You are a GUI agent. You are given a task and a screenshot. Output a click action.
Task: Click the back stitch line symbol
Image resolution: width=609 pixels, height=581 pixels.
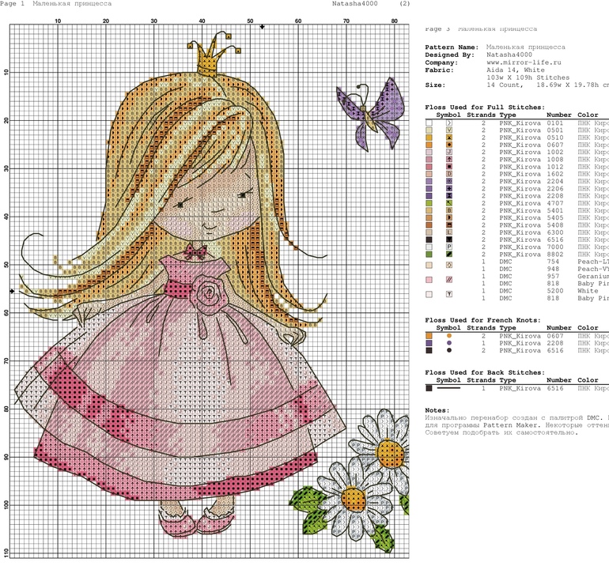[x=449, y=389]
